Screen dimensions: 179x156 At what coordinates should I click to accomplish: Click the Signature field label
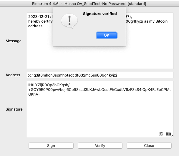point(14,109)
